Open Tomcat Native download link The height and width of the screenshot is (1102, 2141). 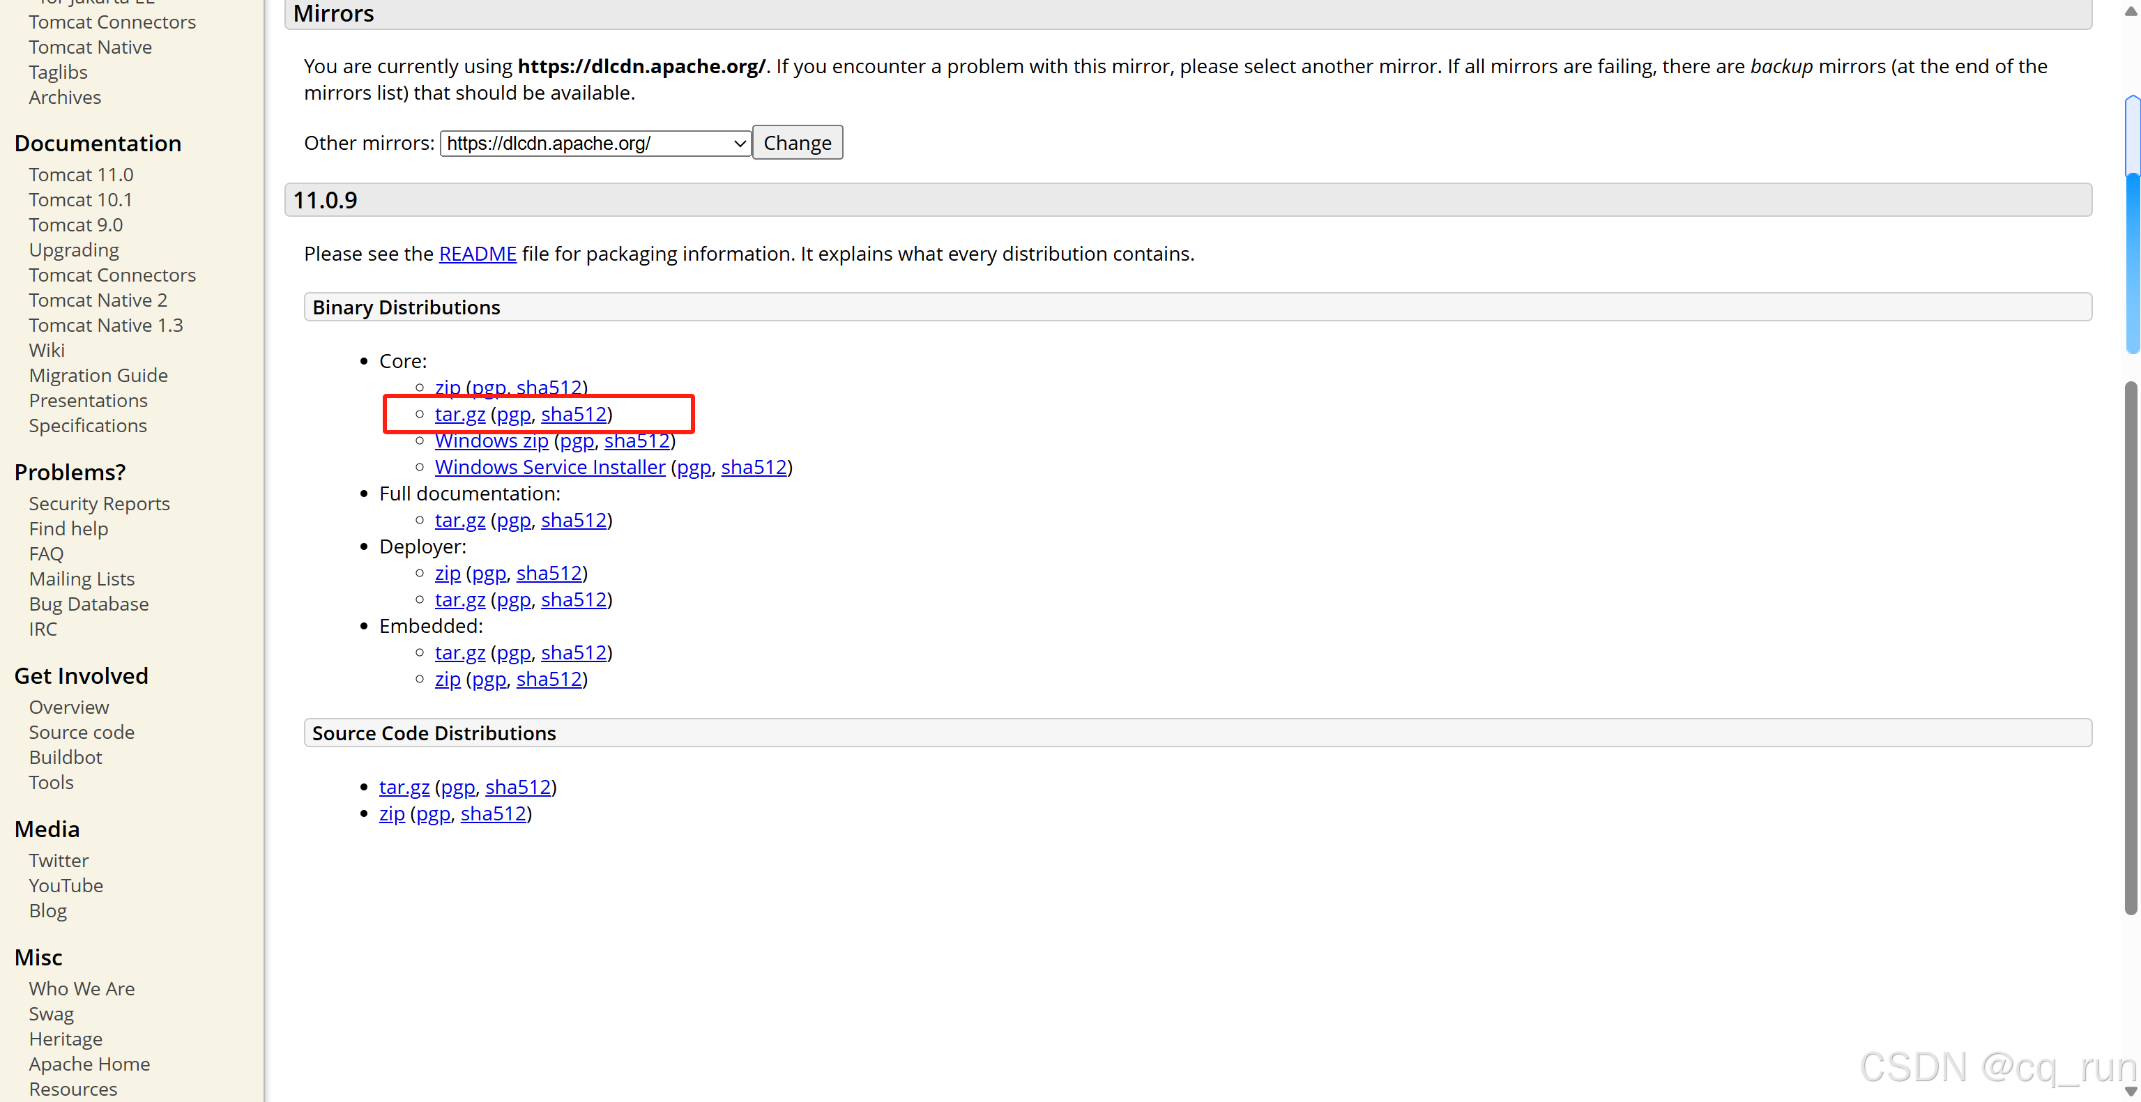[91, 47]
